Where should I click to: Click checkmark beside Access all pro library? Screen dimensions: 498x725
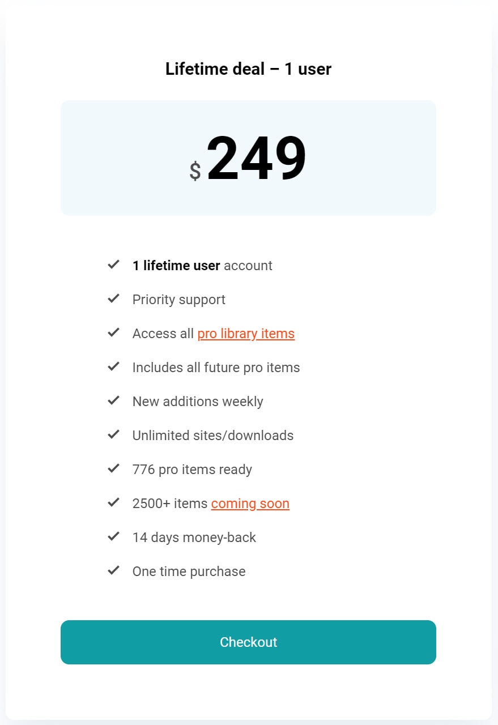click(x=114, y=332)
